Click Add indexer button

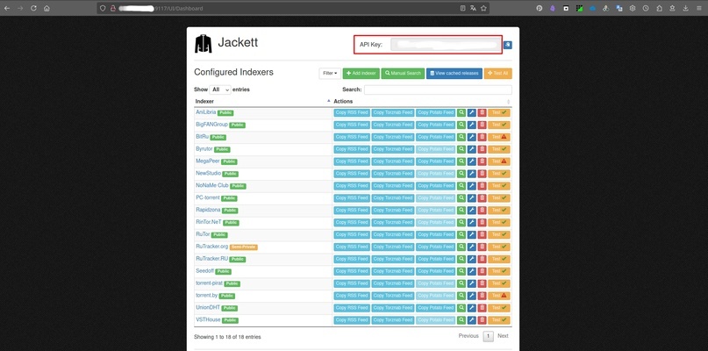point(361,73)
